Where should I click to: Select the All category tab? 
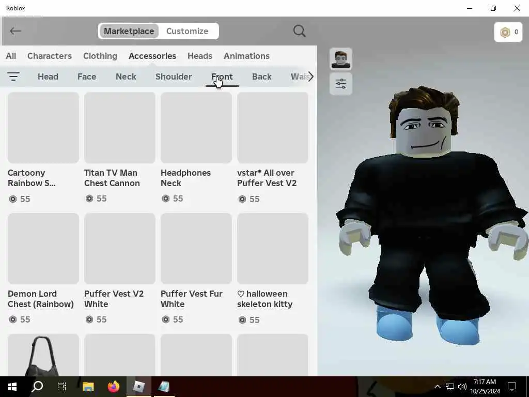tap(11, 56)
